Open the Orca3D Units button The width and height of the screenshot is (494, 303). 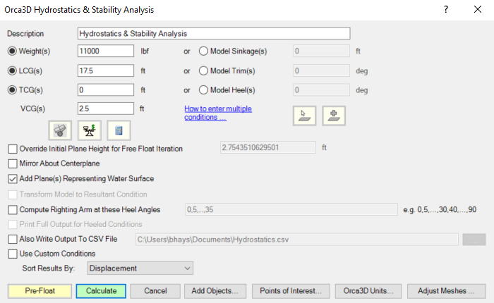coord(368,291)
